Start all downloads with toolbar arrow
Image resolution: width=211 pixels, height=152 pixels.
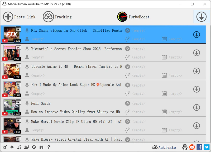pos(201,17)
